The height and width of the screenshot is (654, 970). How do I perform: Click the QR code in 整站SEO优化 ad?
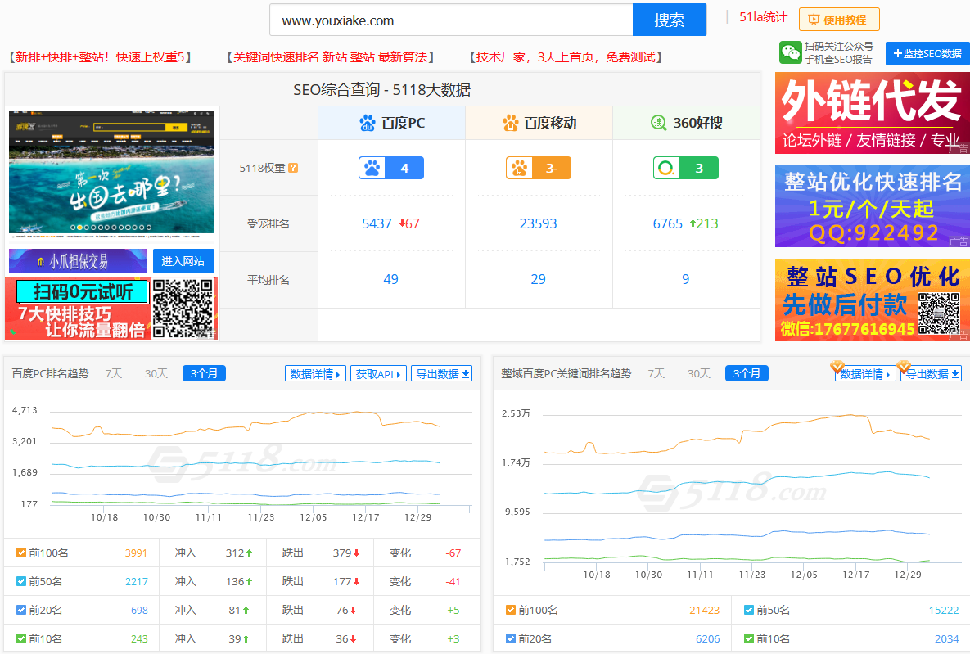(x=938, y=313)
